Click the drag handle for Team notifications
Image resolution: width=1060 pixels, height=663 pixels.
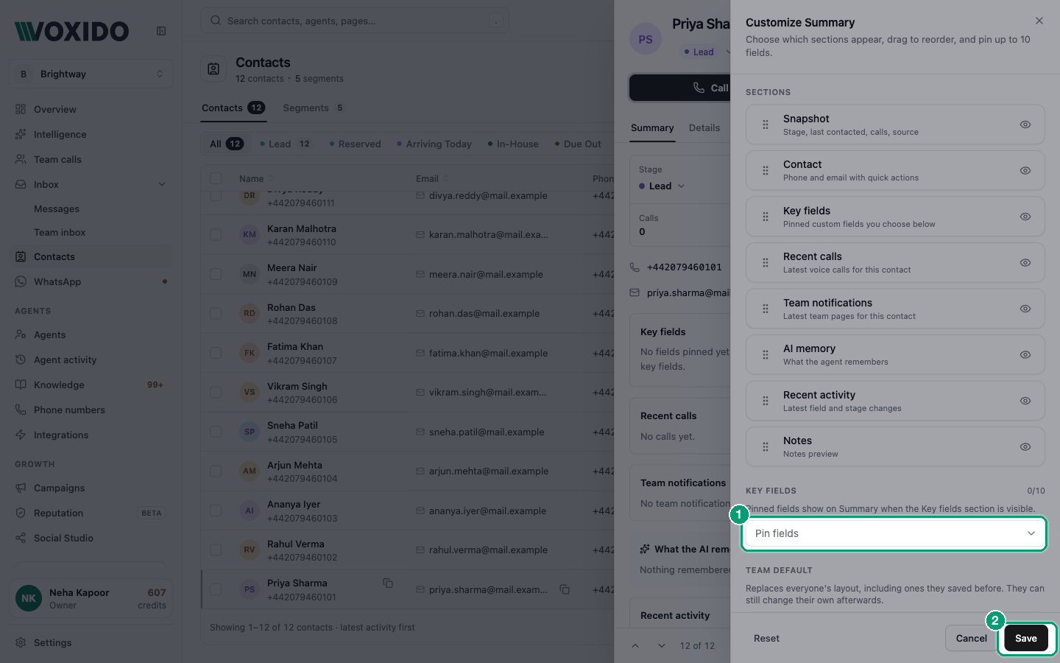pyautogui.click(x=766, y=309)
